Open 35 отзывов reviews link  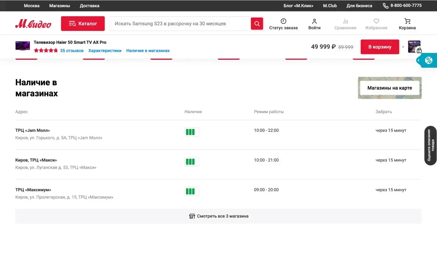72,51
